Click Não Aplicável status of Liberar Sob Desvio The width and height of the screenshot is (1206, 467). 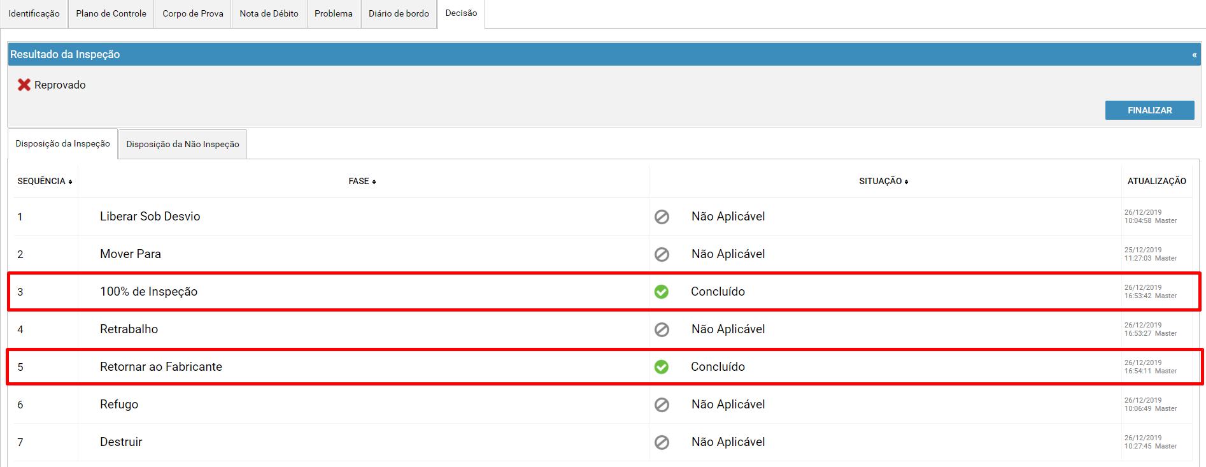(x=728, y=217)
